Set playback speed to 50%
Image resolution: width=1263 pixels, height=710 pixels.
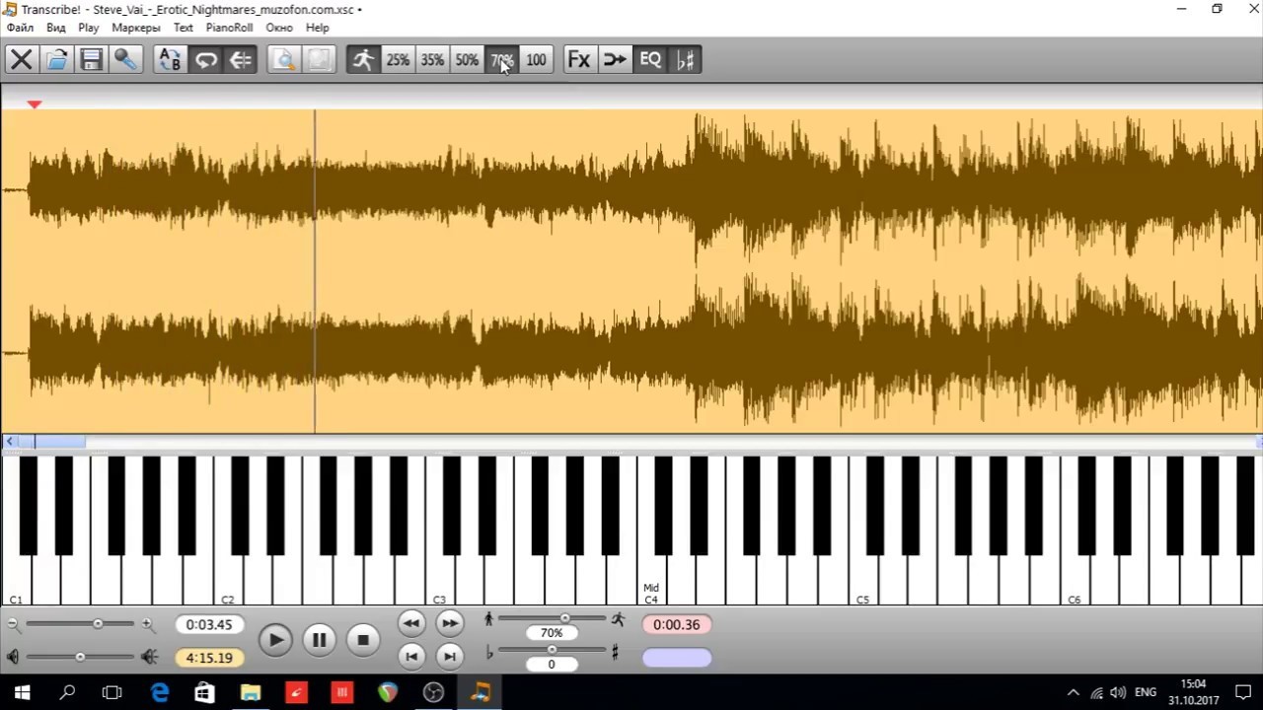point(466,59)
